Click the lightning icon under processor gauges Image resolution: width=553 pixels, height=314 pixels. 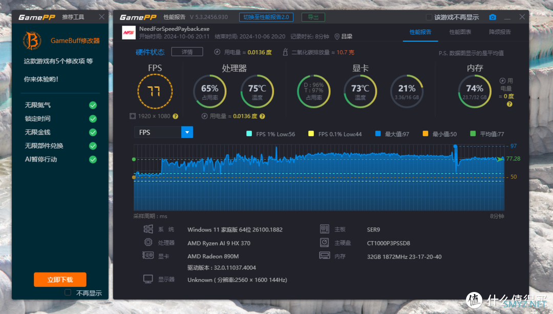coord(204,116)
